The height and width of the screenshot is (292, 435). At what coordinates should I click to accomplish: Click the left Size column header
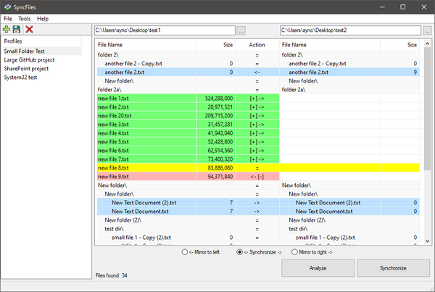(x=216, y=45)
